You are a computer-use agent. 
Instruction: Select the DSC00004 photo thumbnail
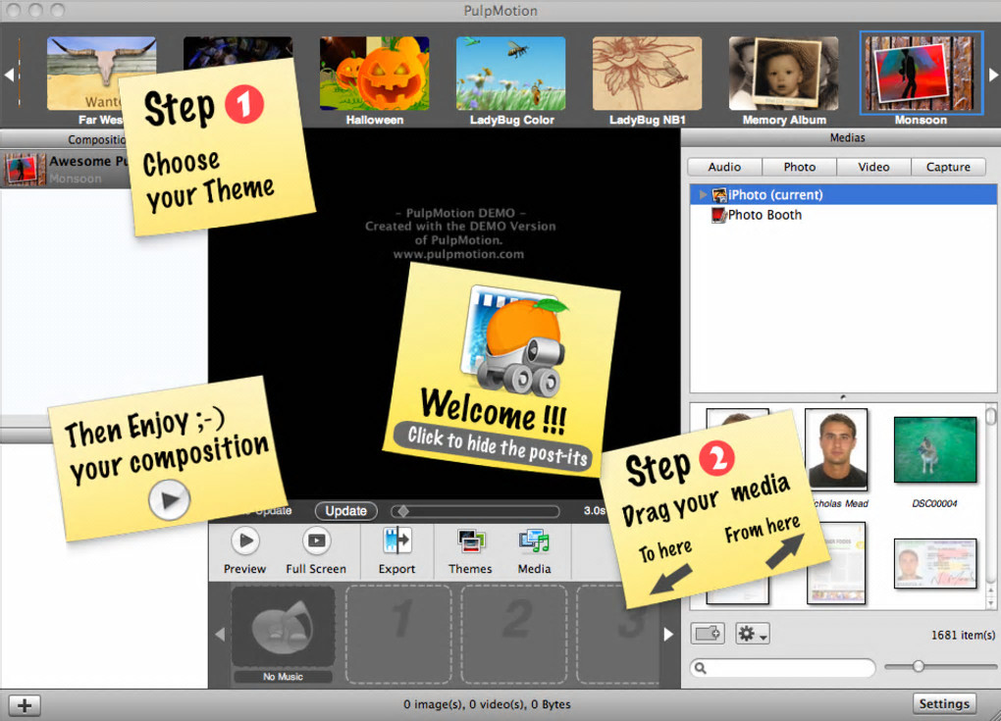tap(935, 449)
